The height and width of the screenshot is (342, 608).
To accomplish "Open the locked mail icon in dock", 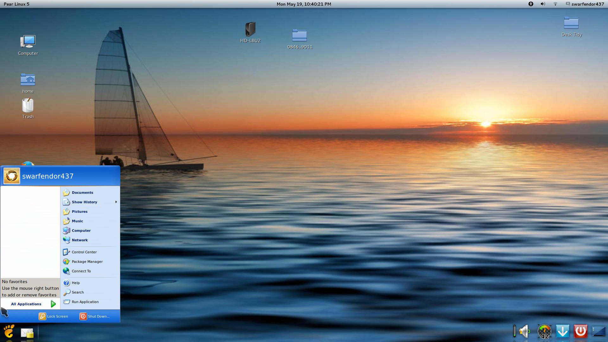I will point(27,332).
